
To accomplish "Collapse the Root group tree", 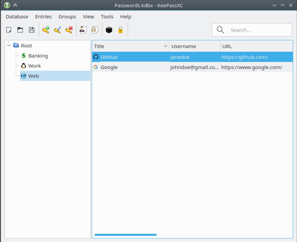I will pos(9,46).
